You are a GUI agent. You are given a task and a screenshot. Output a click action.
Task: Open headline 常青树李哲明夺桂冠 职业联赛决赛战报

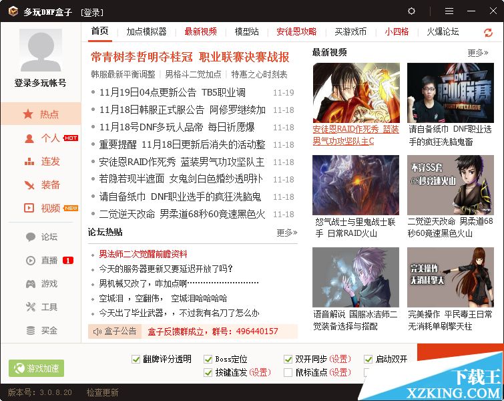(x=190, y=57)
